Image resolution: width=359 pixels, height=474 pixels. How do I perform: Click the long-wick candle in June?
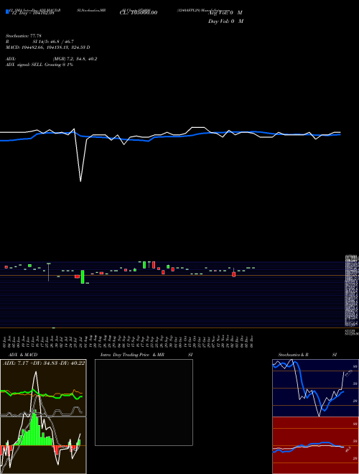(48, 272)
